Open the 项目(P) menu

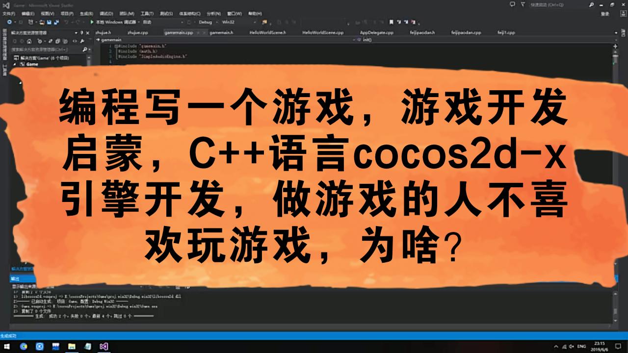point(67,14)
